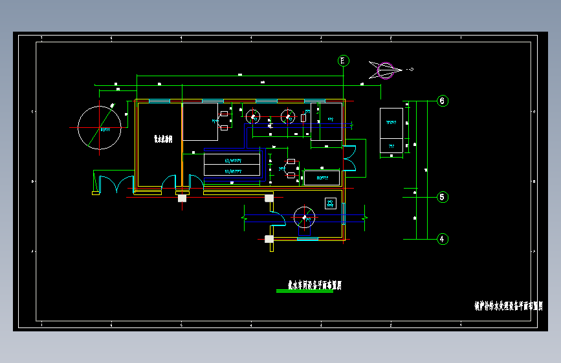Viewport: 561px width, 363px height.
Task: Select the large white empty rectangle in upper room
Action: point(201,122)
